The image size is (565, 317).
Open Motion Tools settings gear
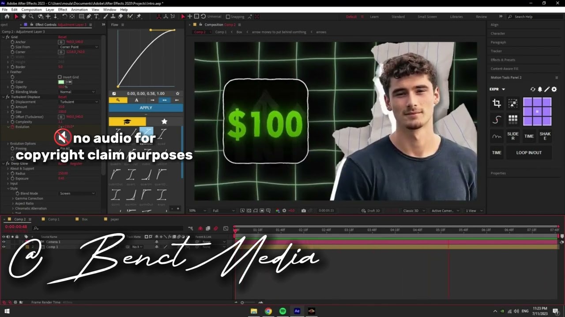(x=554, y=89)
